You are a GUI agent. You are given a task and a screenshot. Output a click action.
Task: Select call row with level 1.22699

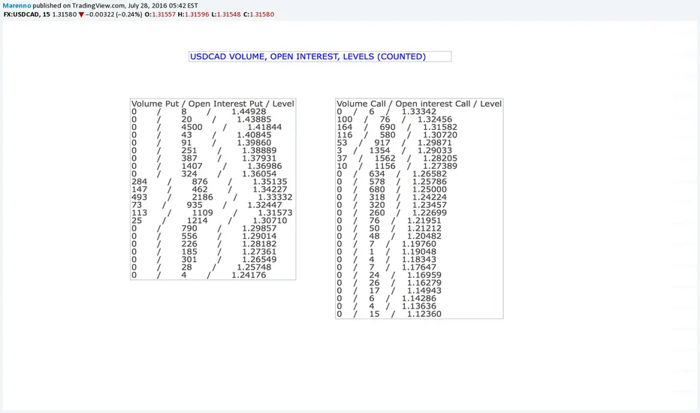point(392,213)
